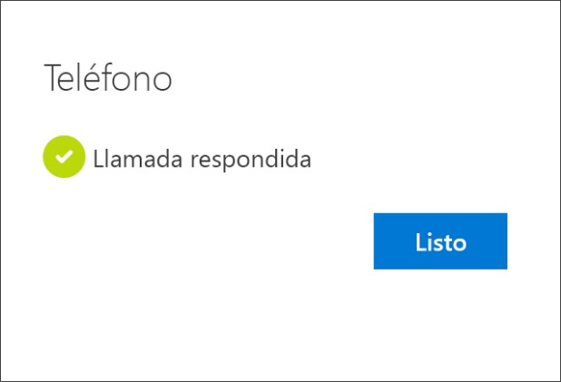
Task: Select the call answered success icon
Action: pos(64,159)
